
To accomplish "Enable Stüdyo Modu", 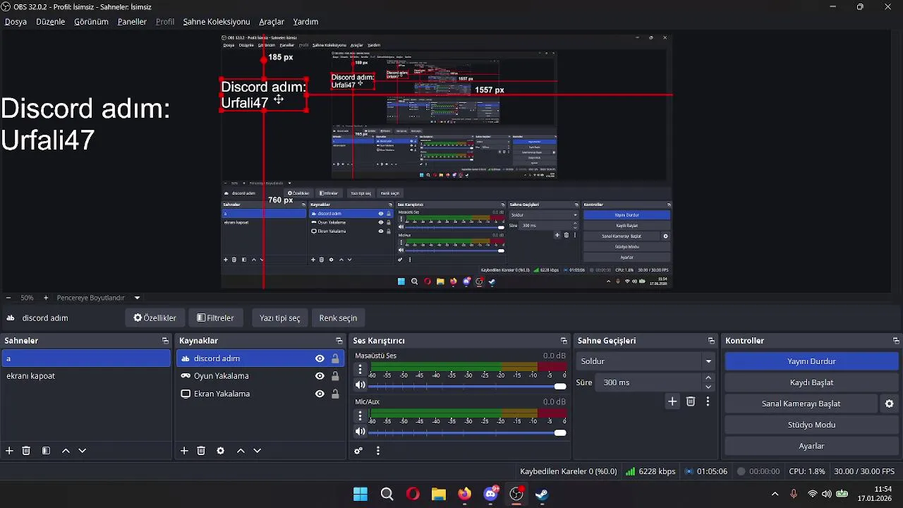I will point(811,425).
